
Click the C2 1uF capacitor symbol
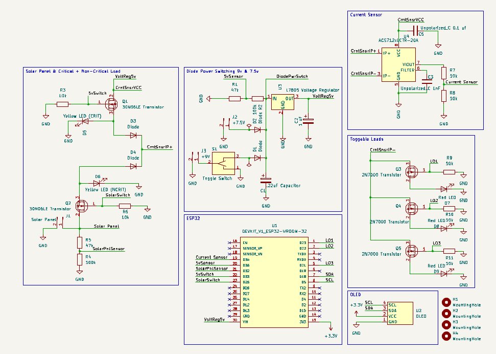[309, 121]
